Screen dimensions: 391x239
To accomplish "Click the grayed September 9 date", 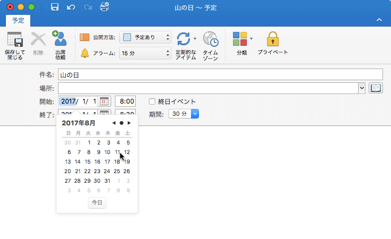I will (x=128, y=191).
